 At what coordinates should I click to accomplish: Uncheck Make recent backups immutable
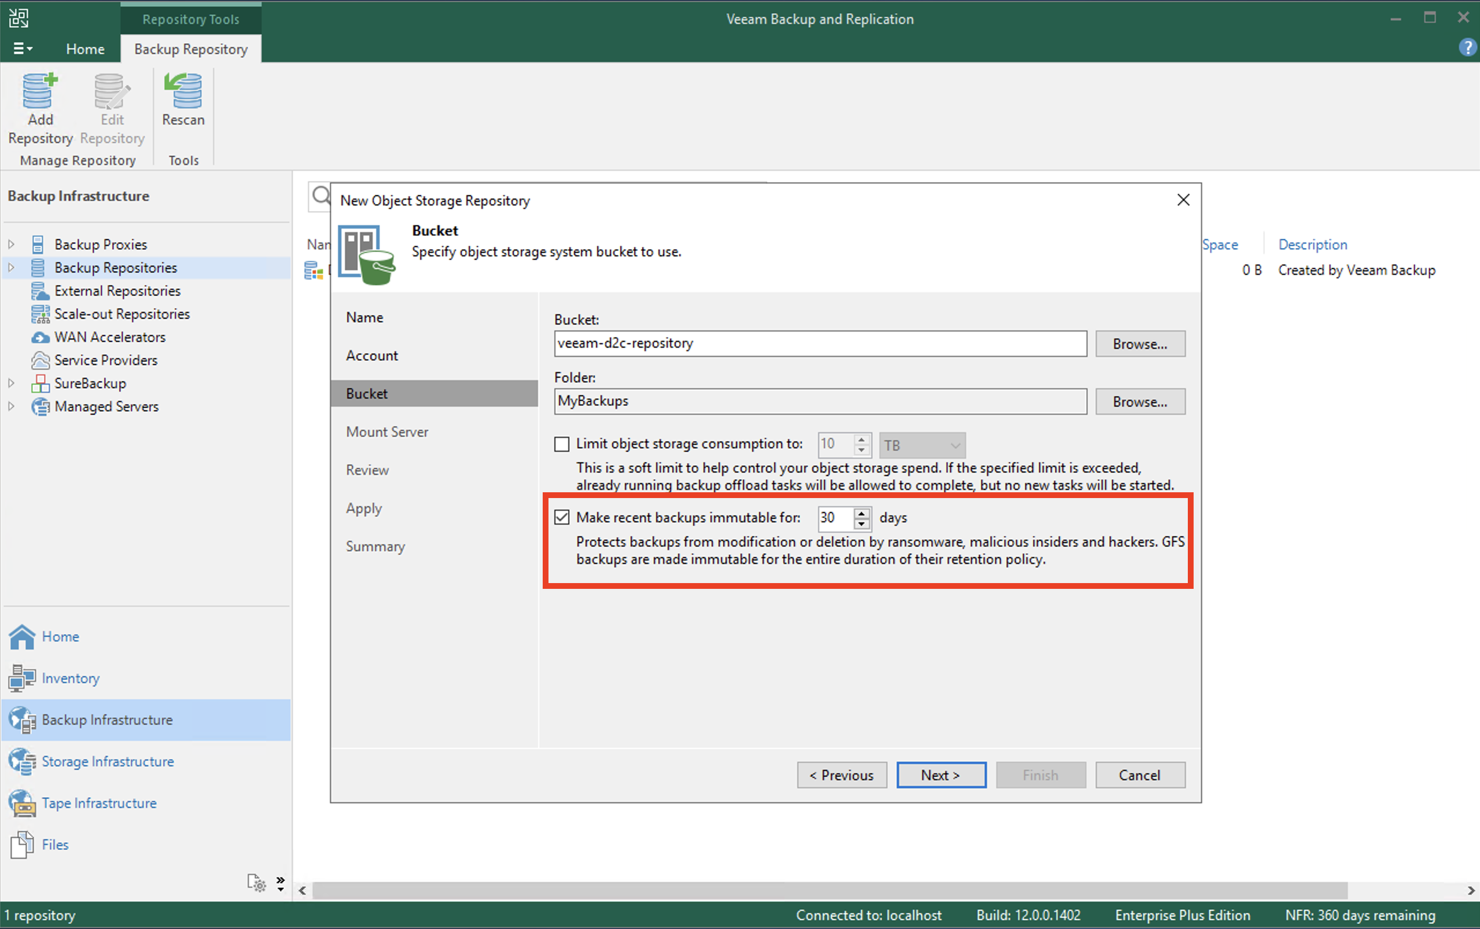(x=562, y=517)
